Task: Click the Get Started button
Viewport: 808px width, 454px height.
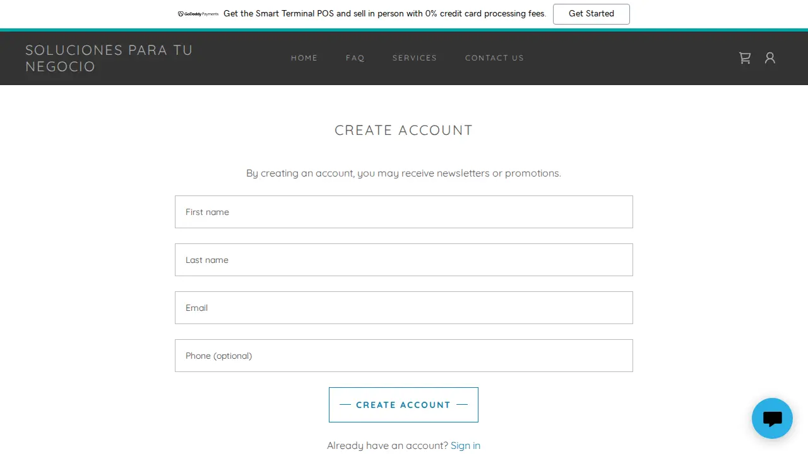Action: pos(591,14)
